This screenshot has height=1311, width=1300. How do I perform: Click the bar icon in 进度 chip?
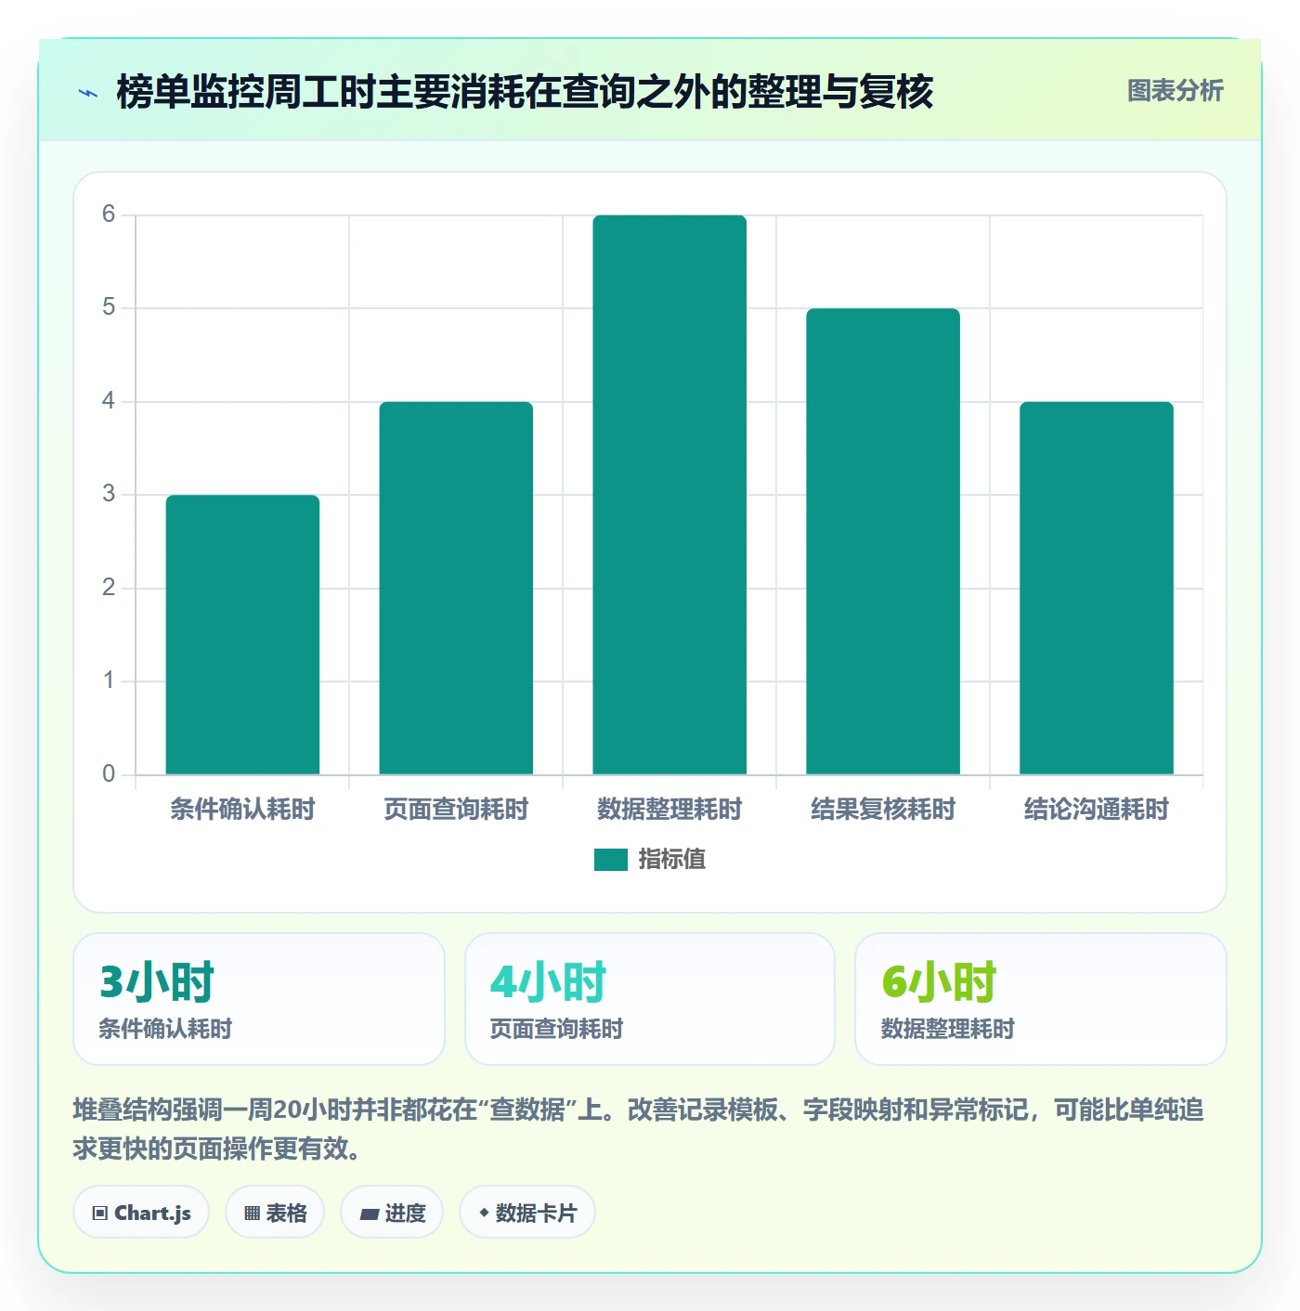tap(369, 1214)
